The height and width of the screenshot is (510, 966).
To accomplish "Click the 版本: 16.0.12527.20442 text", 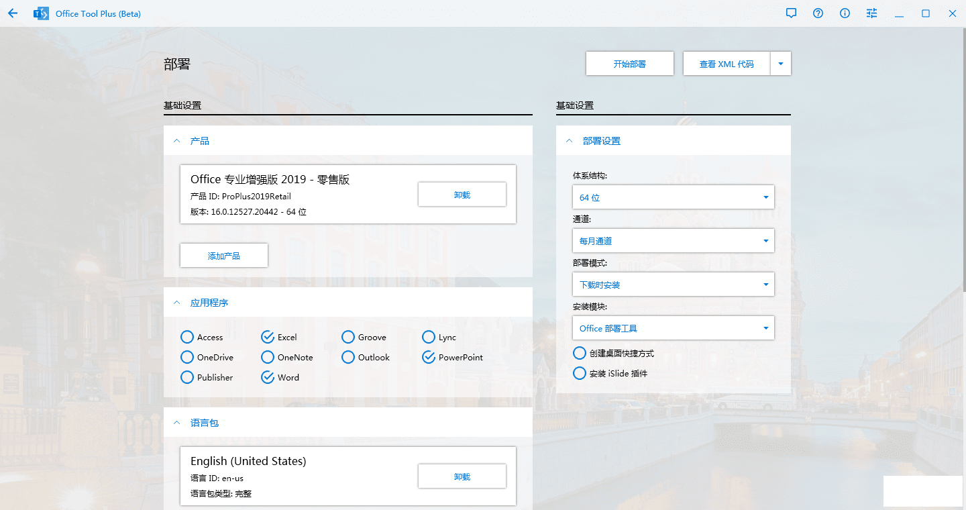I will click(x=248, y=211).
